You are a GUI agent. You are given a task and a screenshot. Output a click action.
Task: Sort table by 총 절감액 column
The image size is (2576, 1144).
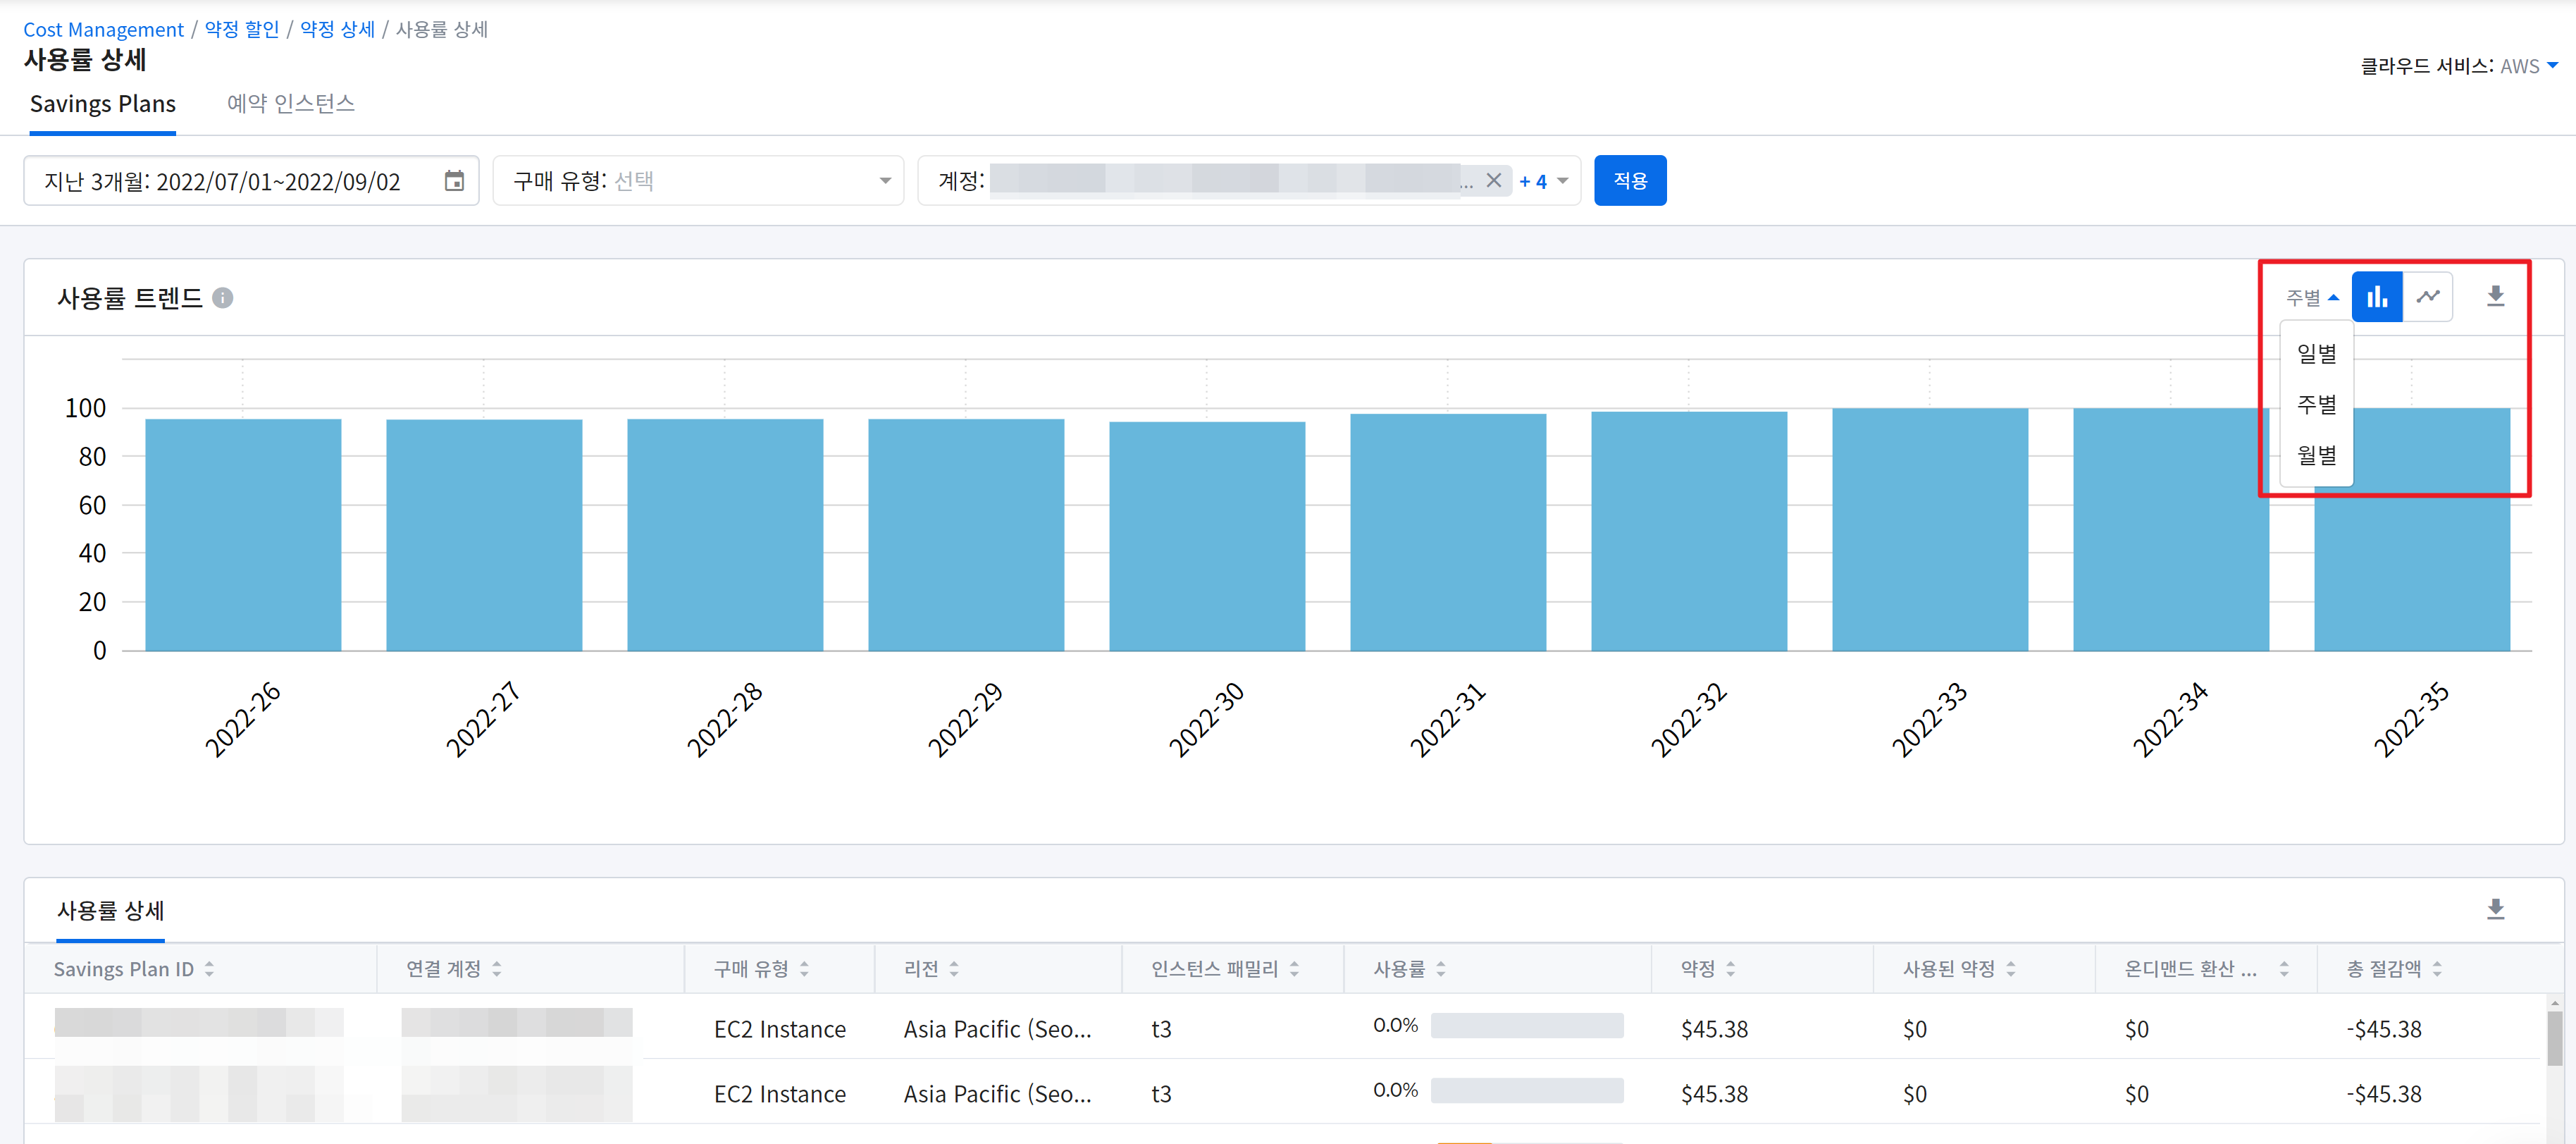(x=2437, y=968)
